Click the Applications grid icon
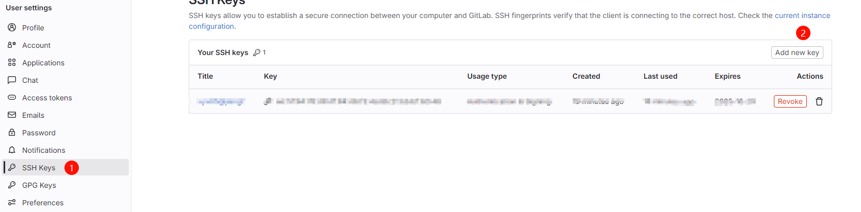Image resolution: width=861 pixels, height=212 pixels. pos(12,62)
